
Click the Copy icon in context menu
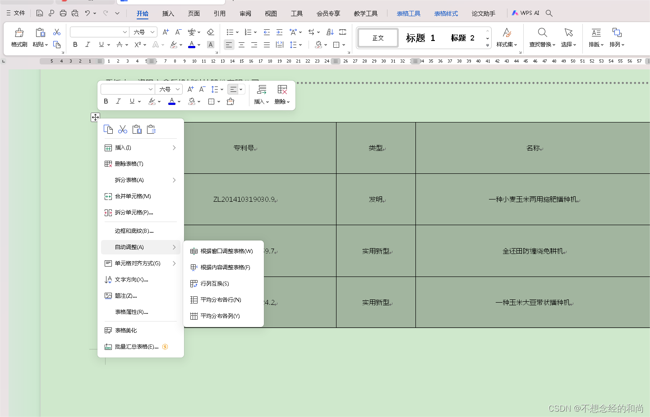tap(108, 129)
